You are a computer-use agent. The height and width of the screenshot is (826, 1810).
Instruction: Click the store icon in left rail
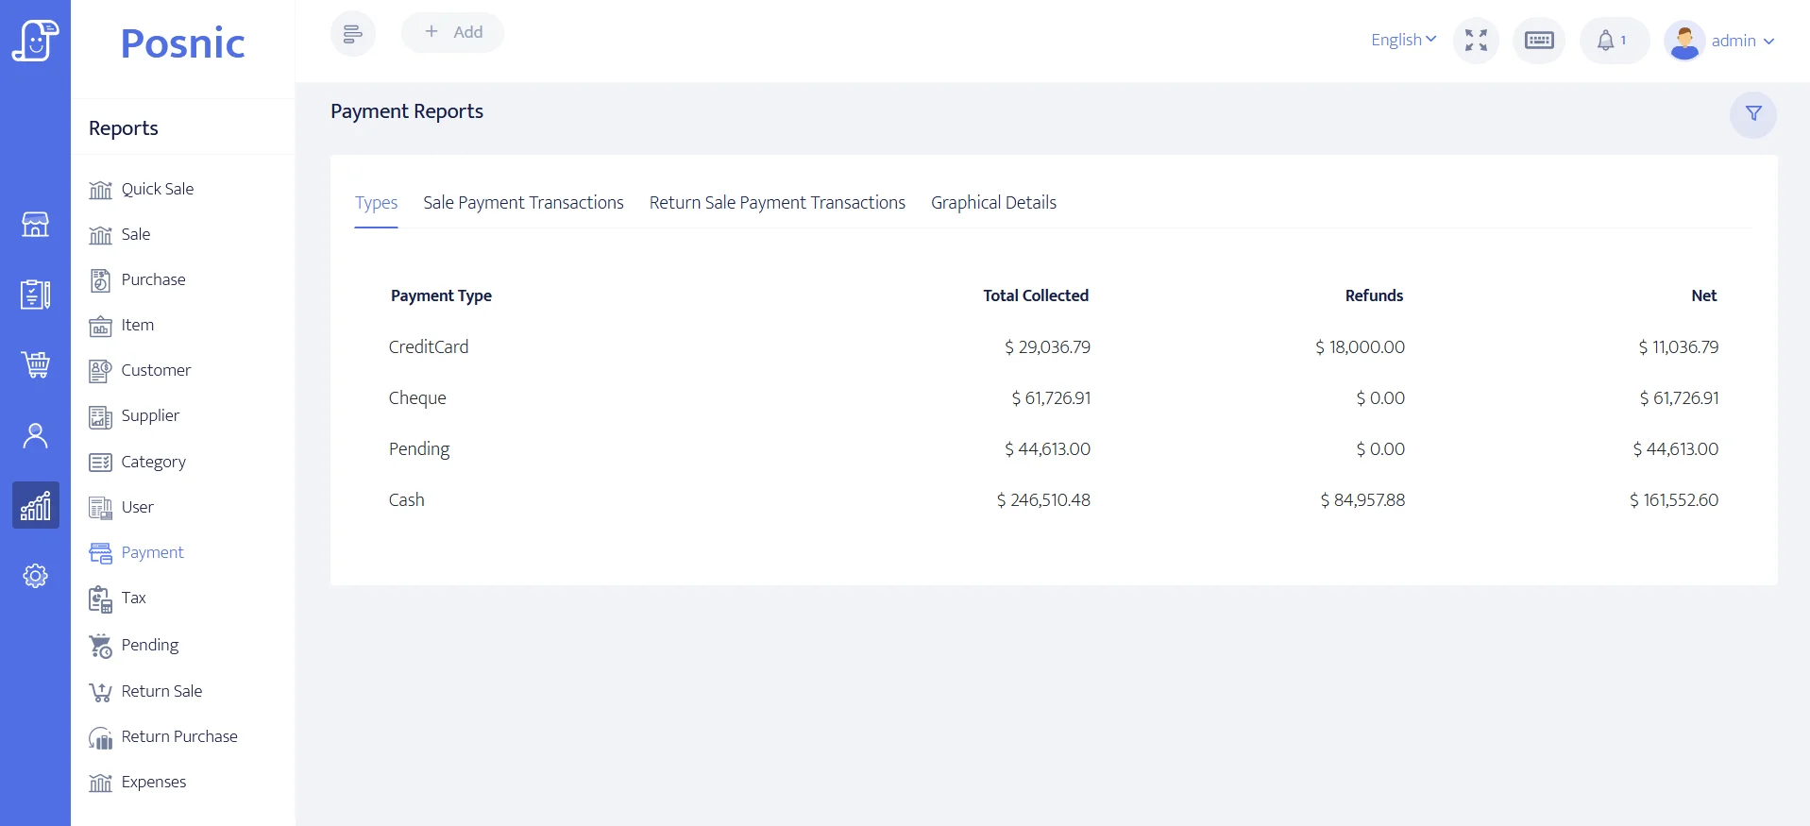(35, 225)
